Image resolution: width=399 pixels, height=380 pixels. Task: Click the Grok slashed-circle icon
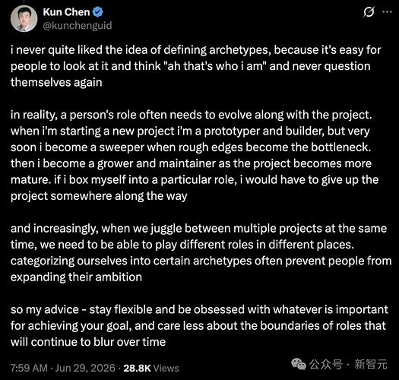pos(369,12)
